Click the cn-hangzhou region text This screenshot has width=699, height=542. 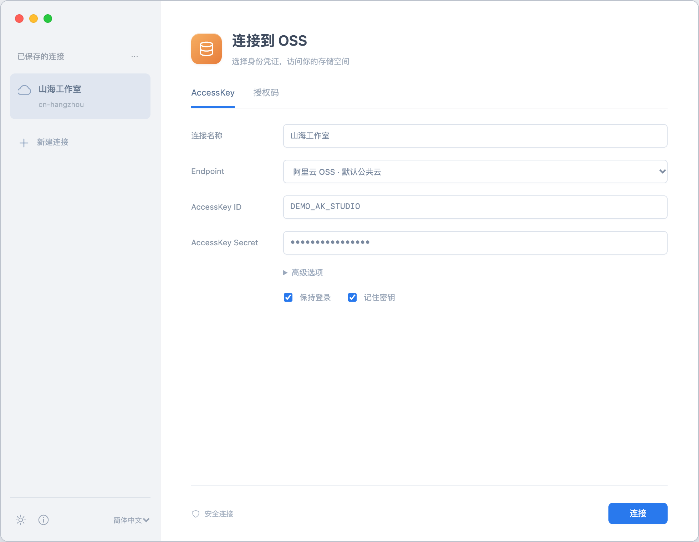pyautogui.click(x=61, y=104)
